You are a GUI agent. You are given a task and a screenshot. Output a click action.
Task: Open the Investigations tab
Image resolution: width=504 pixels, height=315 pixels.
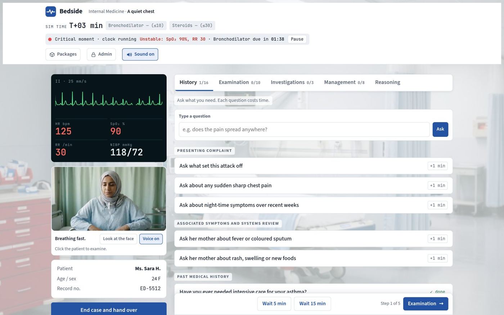[x=292, y=82]
